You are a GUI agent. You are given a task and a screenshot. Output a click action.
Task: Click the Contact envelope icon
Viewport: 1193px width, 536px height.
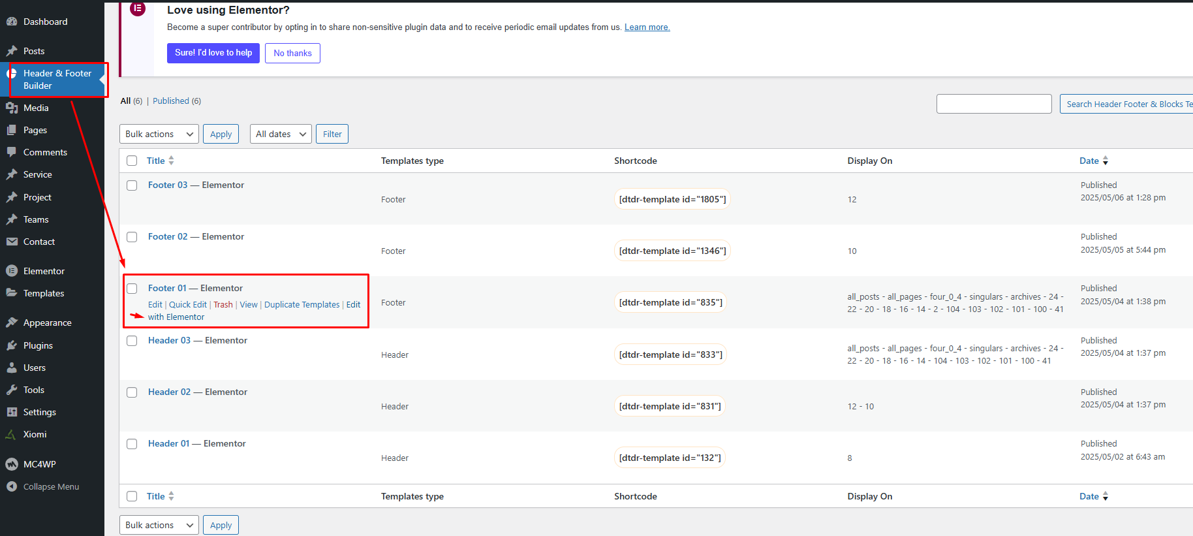click(12, 242)
